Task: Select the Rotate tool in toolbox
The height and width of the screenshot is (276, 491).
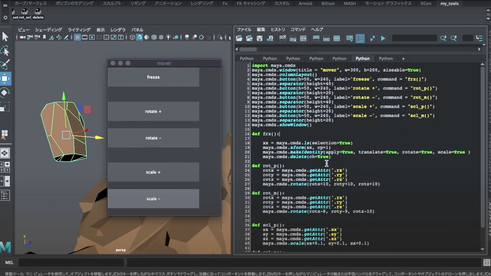Action: (5, 93)
